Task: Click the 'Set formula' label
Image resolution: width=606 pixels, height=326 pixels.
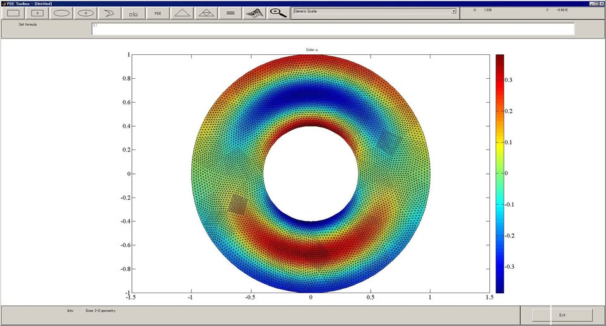Action: (x=28, y=25)
